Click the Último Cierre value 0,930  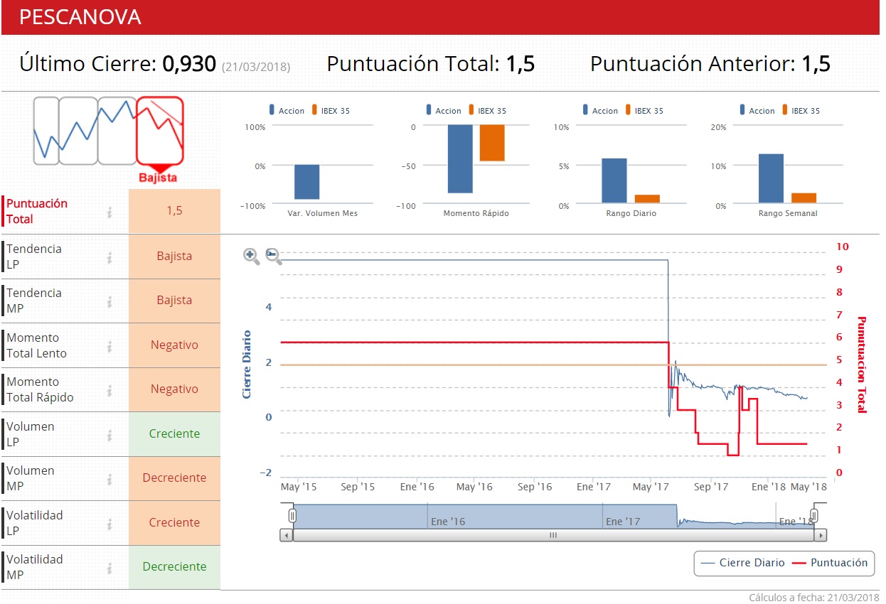tap(189, 64)
